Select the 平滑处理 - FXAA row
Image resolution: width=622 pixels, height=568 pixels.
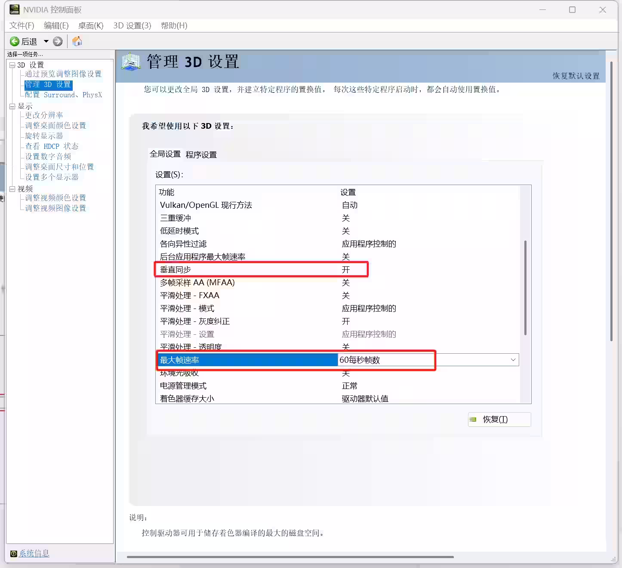pyautogui.click(x=338, y=296)
